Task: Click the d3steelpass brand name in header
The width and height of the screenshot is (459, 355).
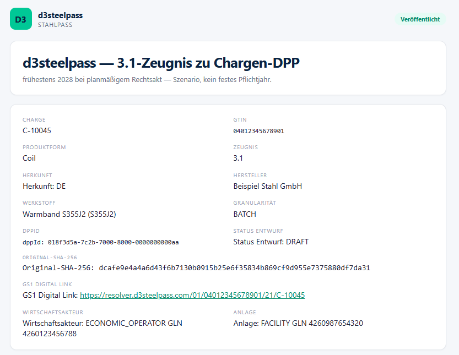Action: [60, 15]
